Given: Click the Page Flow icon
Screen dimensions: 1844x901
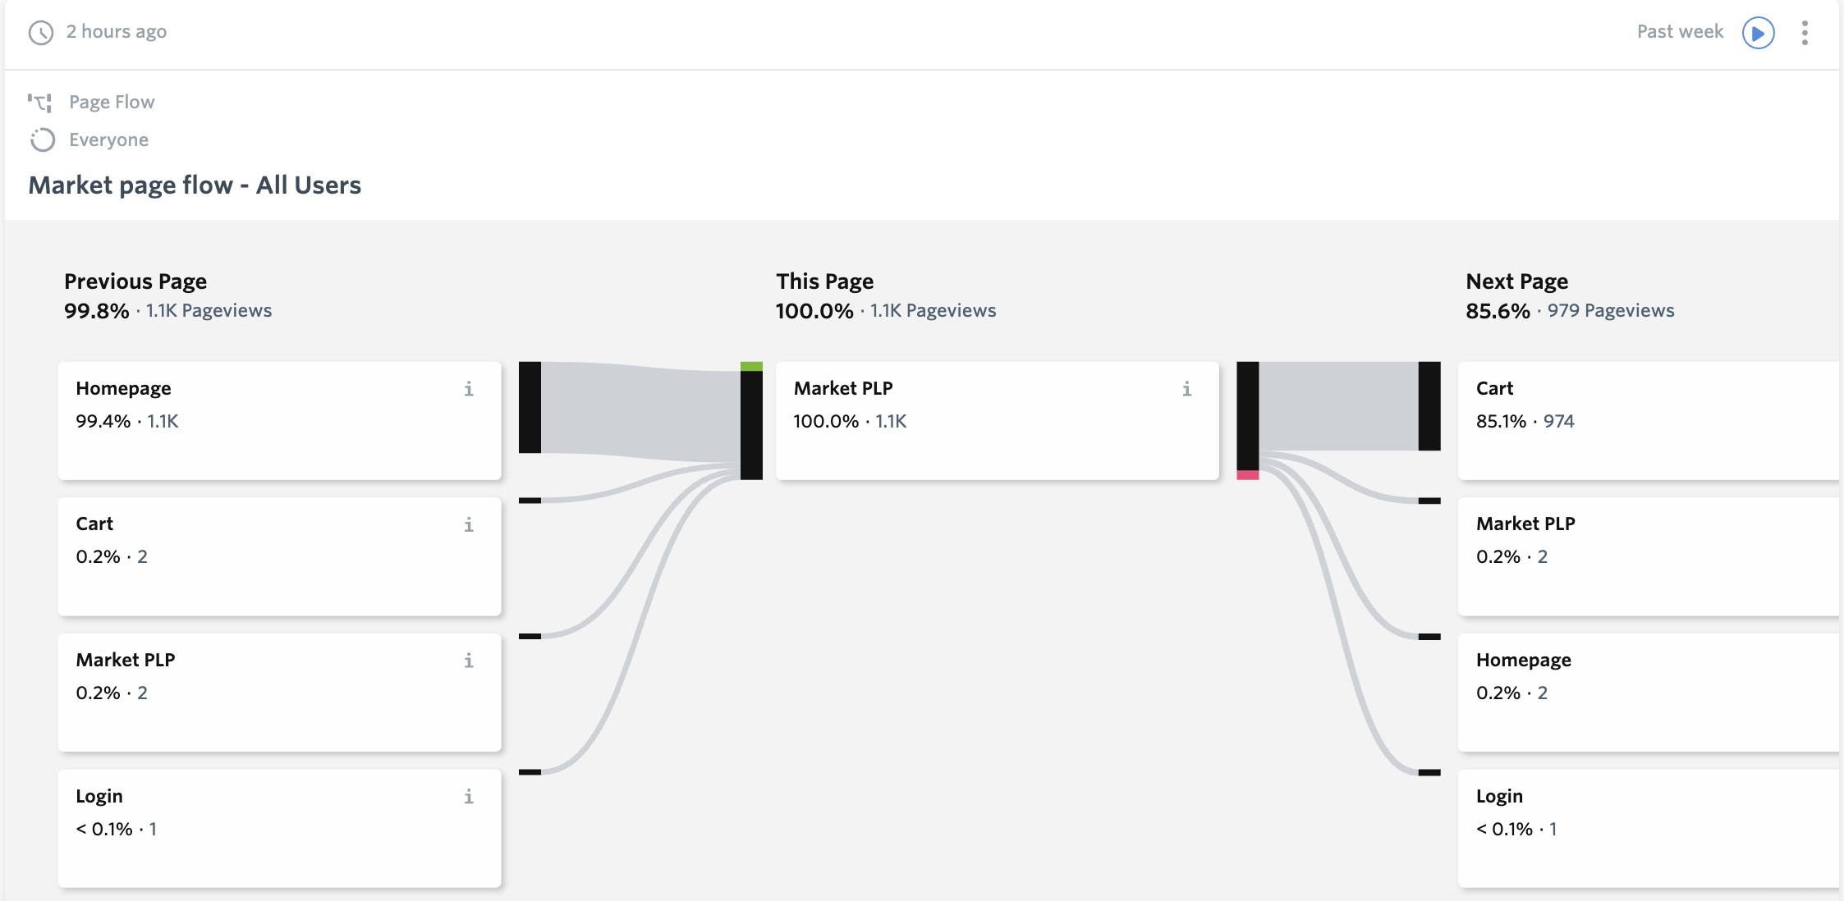Looking at the screenshot, I should click(39, 103).
